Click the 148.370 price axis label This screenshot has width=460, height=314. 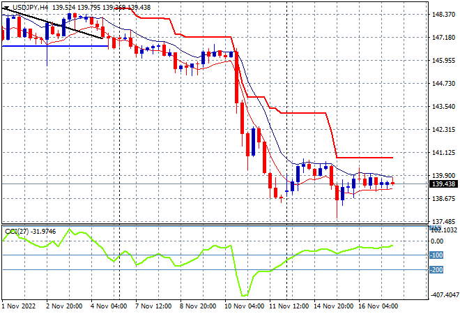(443, 15)
